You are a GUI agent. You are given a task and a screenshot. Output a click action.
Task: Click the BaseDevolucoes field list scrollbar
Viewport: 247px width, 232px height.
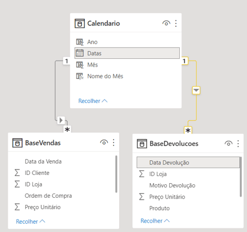[x=241, y=177]
